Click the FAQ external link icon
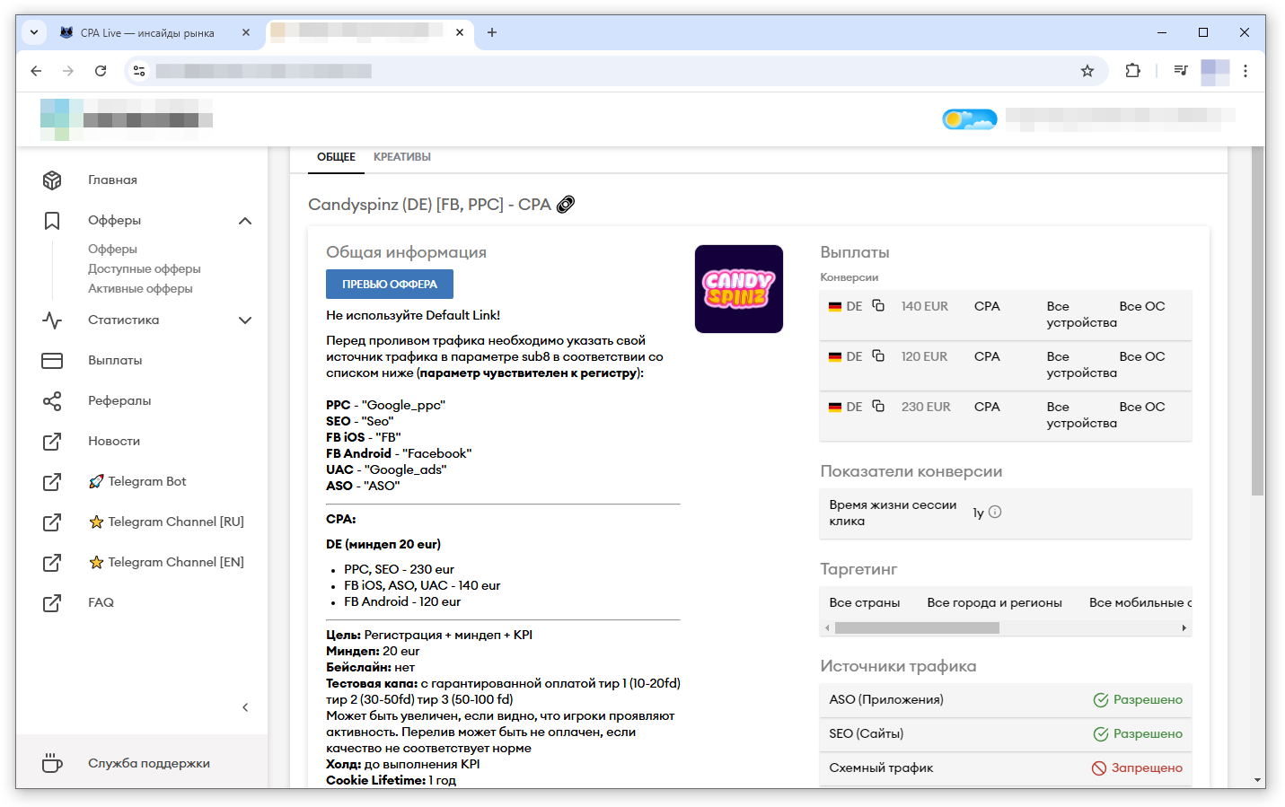 click(x=52, y=603)
